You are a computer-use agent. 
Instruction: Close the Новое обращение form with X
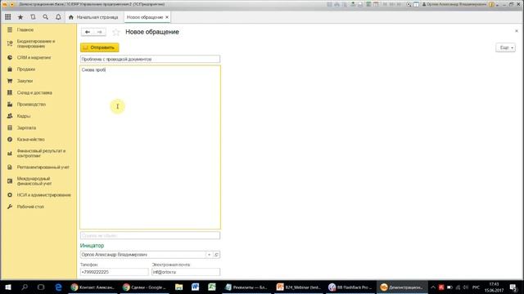(x=517, y=31)
